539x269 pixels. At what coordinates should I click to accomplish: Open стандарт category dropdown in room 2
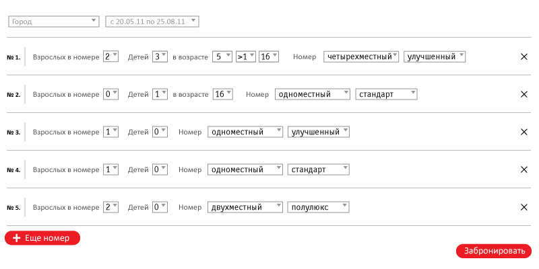click(386, 95)
